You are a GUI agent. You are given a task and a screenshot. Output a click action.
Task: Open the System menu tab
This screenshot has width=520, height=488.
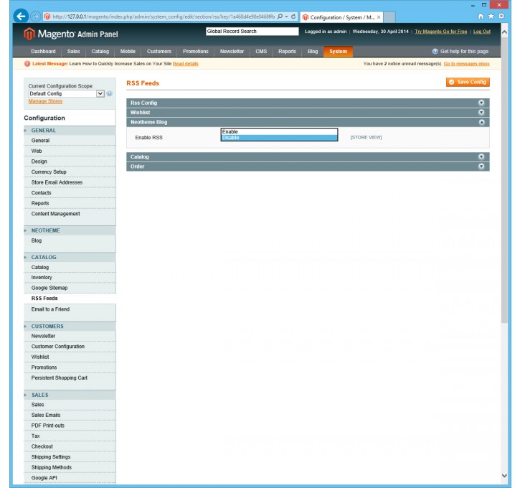tap(338, 52)
